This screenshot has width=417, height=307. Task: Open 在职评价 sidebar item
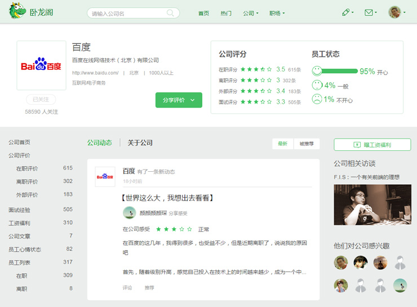[x=27, y=168]
